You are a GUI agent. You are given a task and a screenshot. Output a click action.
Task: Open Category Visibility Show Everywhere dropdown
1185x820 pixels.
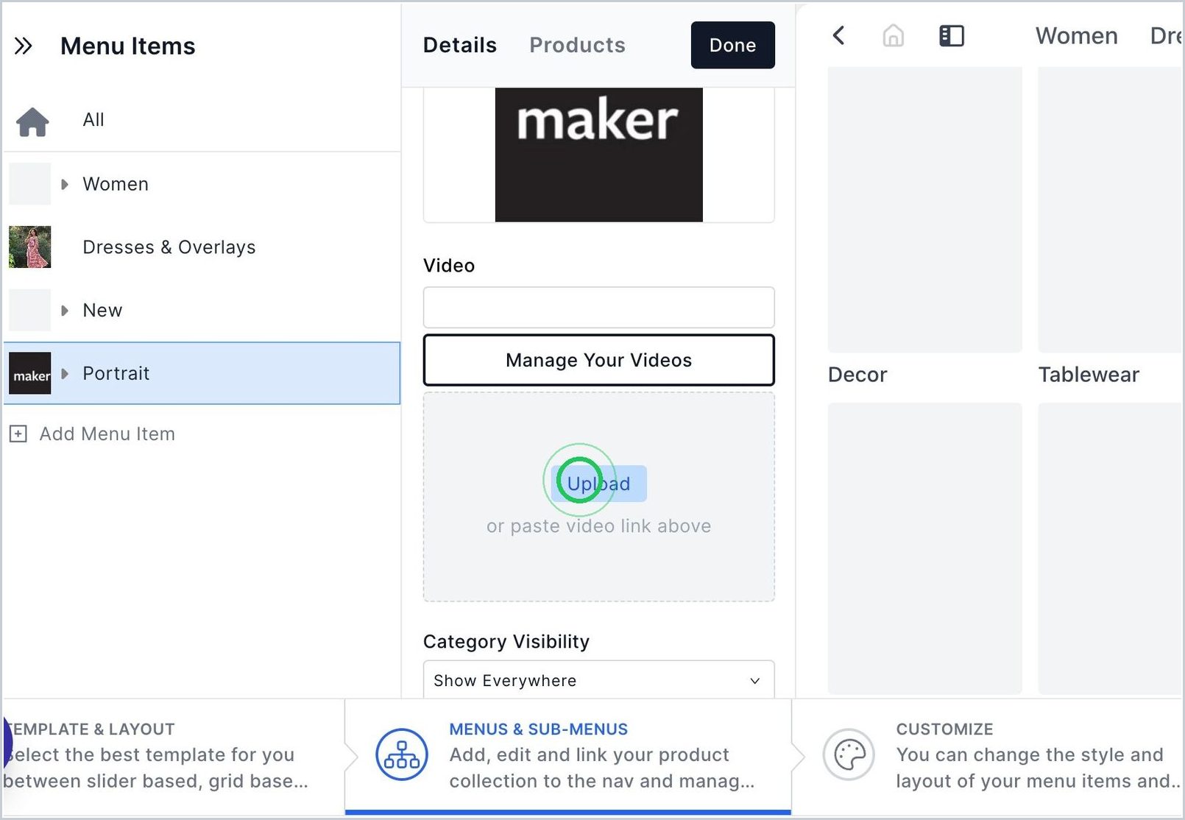598,680
